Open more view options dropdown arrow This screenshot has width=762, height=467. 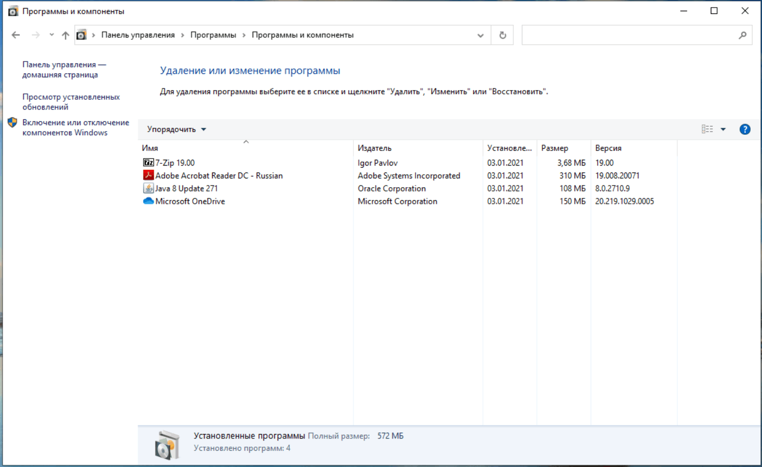pyautogui.click(x=723, y=129)
